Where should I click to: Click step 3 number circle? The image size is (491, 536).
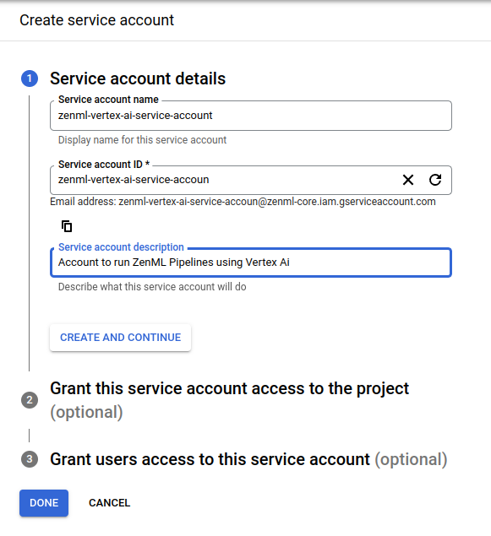tap(30, 459)
